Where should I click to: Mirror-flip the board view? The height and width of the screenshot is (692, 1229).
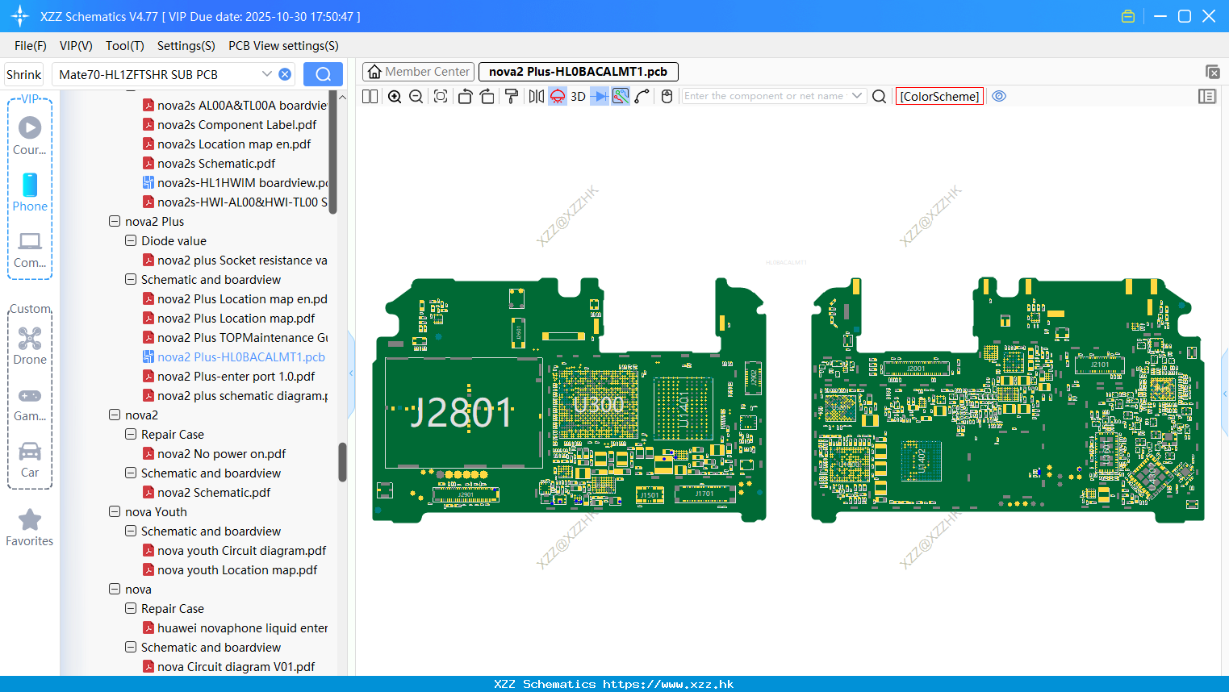coord(536,96)
